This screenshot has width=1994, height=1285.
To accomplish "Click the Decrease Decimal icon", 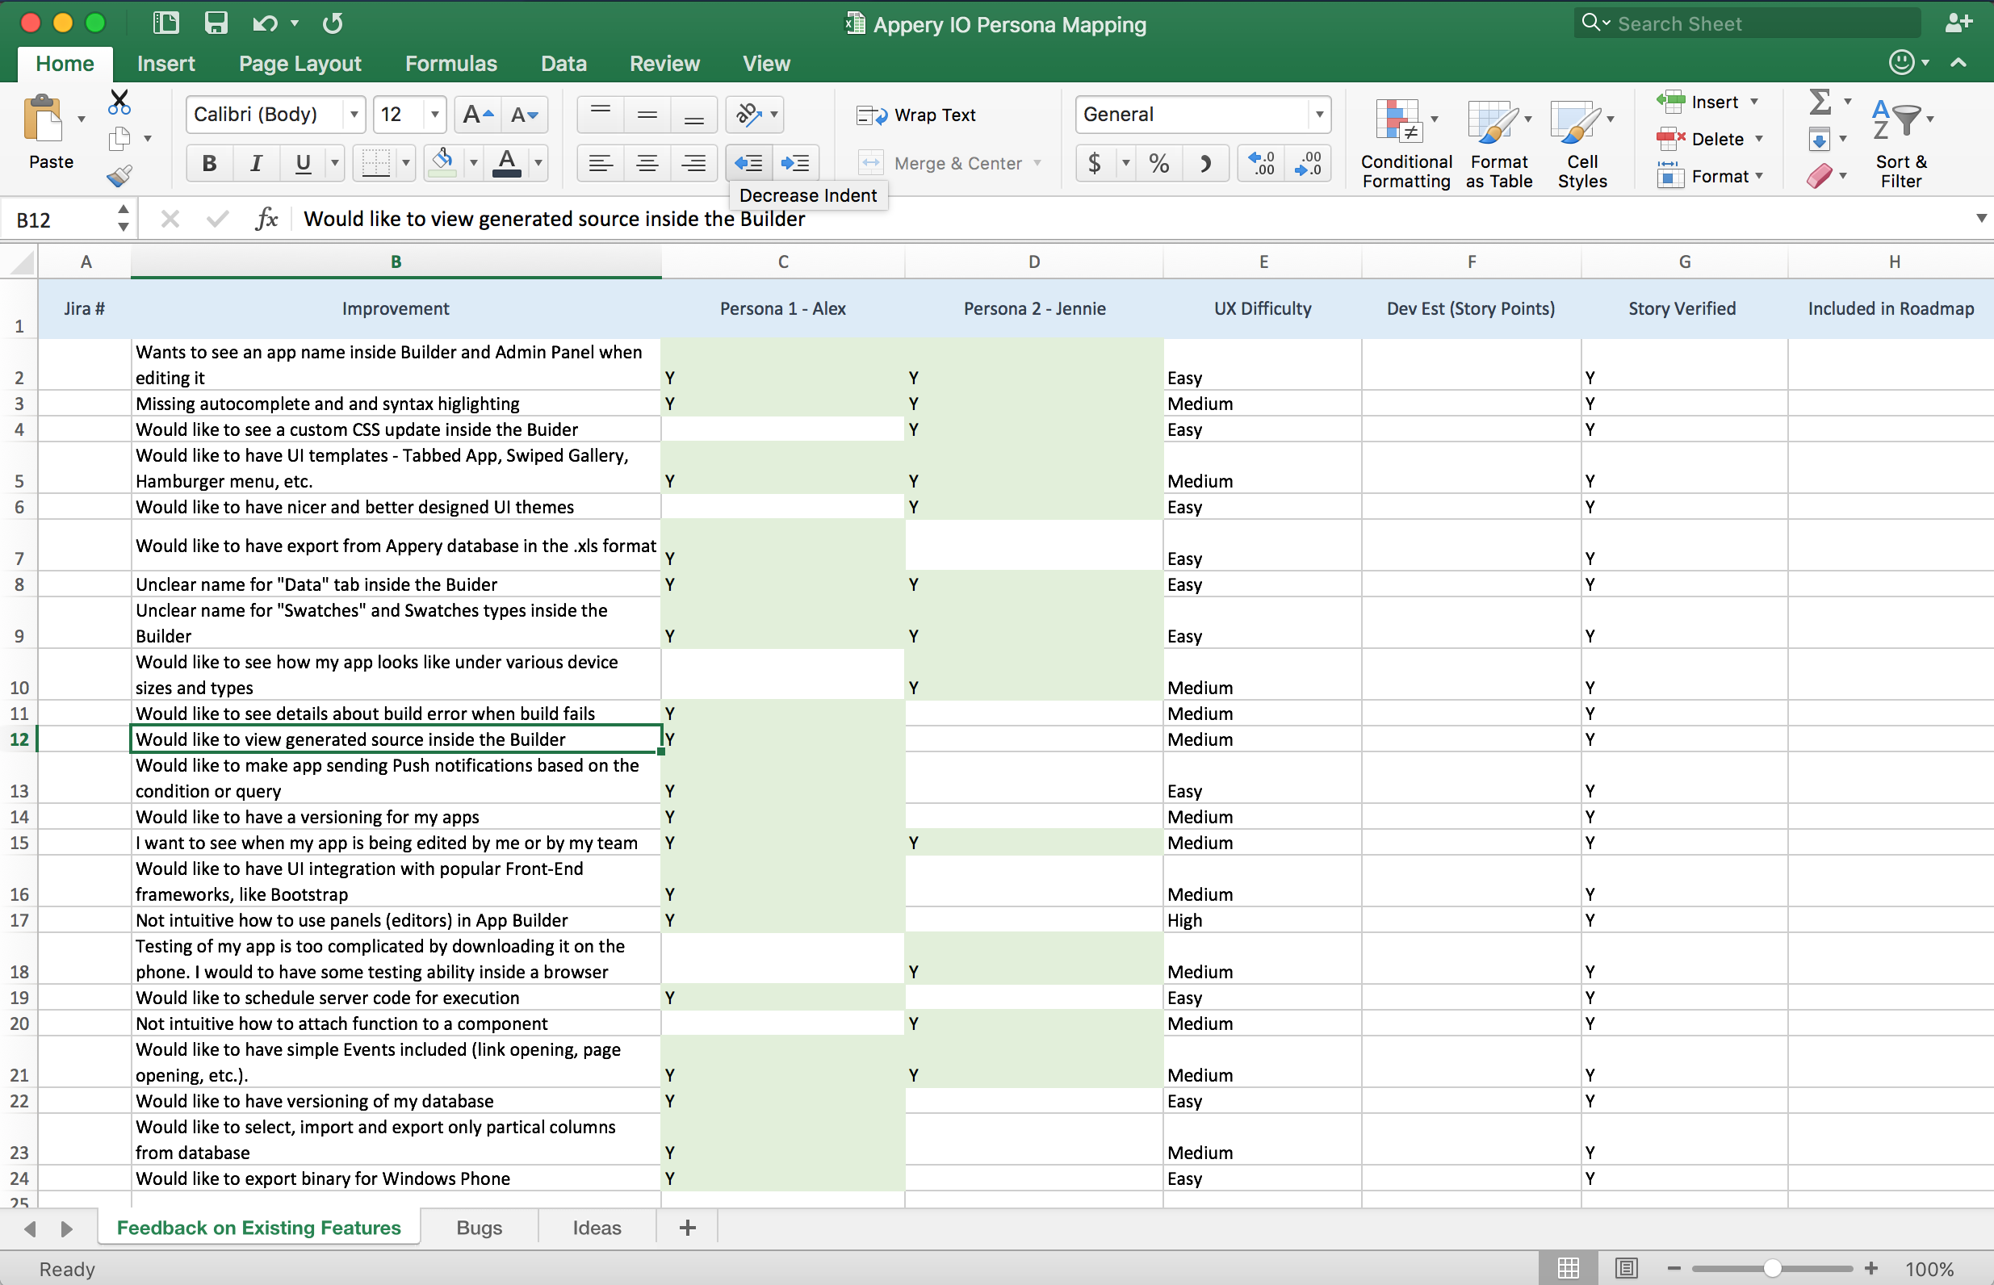I will click(1308, 163).
